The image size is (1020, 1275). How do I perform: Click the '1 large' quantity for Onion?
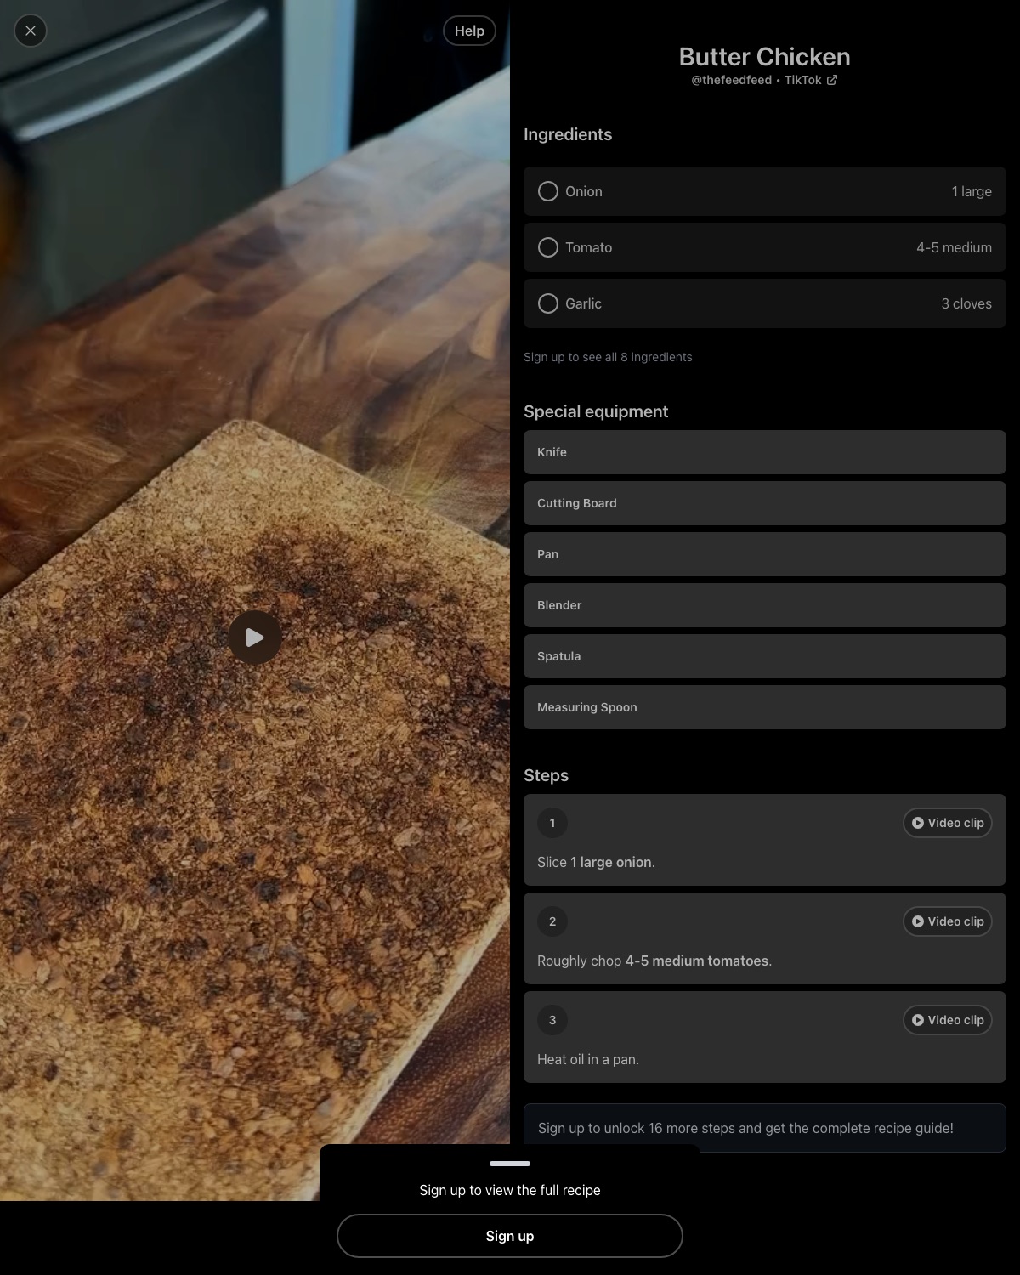(972, 191)
